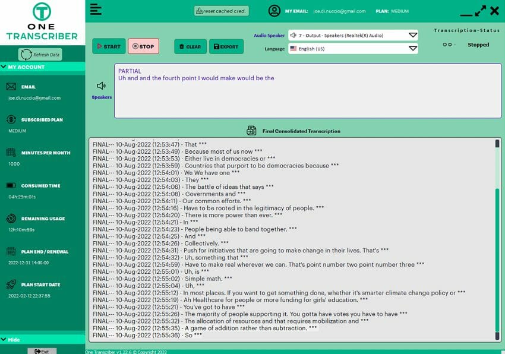Click the START transcription button
This screenshot has height=354, width=505.
tap(109, 46)
